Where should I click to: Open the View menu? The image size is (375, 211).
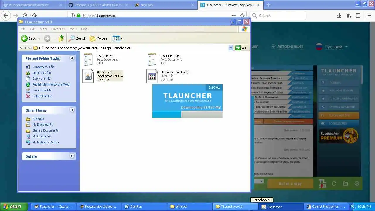pos(43,29)
